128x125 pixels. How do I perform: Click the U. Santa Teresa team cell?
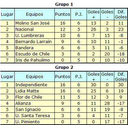[35, 116]
